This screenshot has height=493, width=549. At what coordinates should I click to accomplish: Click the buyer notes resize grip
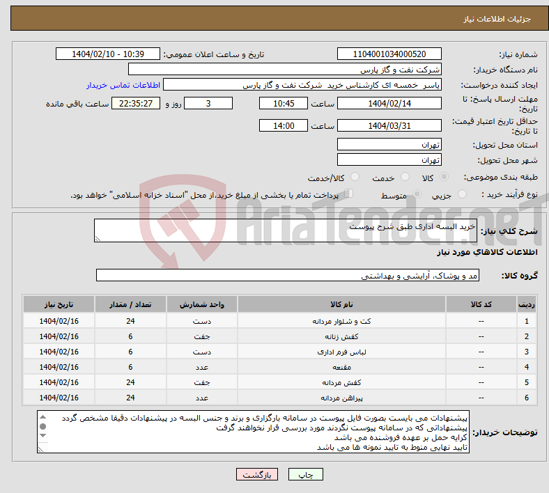click(x=40, y=449)
